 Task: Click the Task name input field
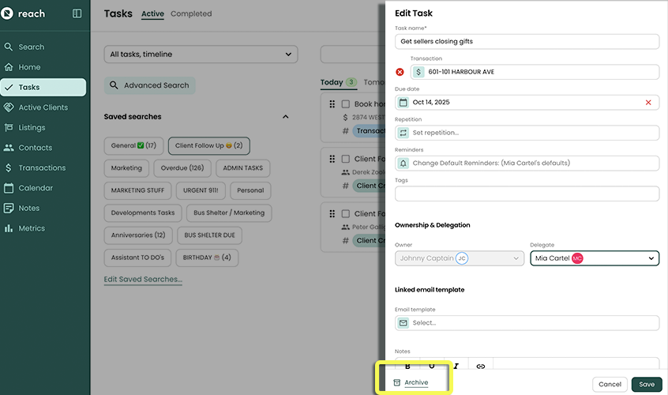point(527,42)
